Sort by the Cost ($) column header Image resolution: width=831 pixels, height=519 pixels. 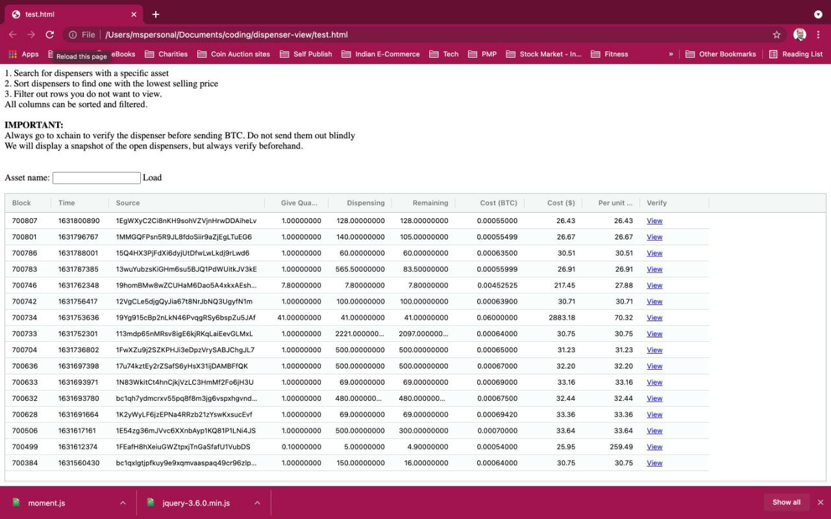point(561,203)
